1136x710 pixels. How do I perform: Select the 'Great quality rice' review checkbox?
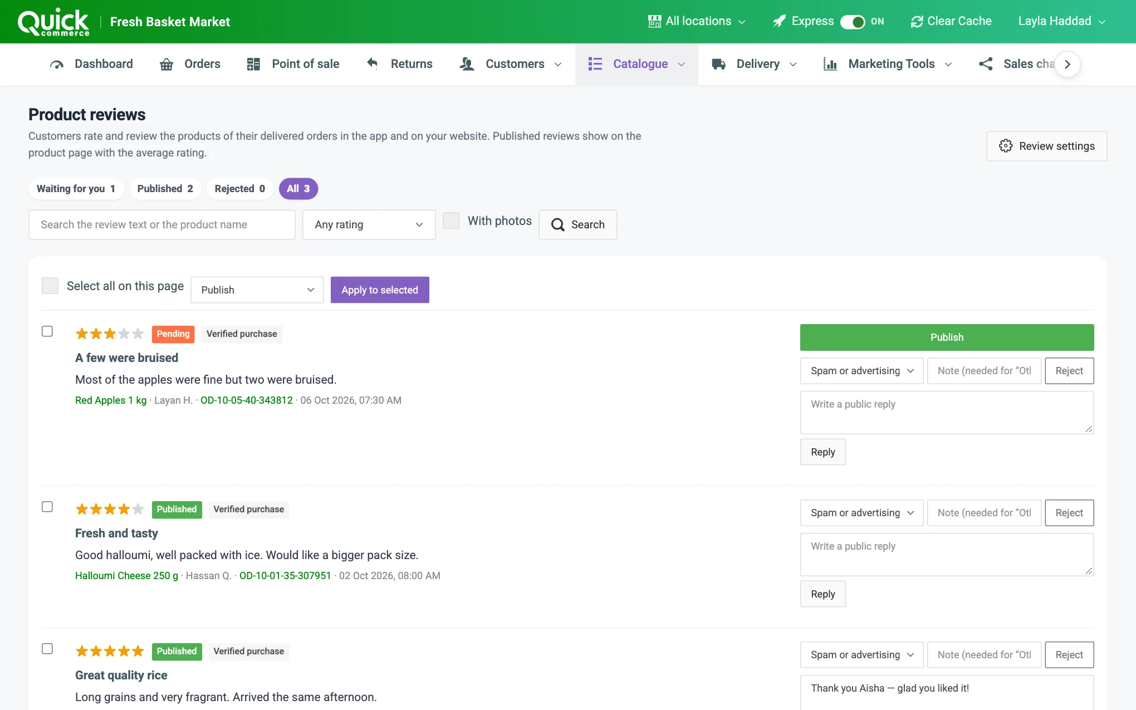pyautogui.click(x=47, y=649)
